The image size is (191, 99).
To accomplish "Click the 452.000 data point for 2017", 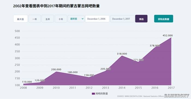I will point(171,38).
